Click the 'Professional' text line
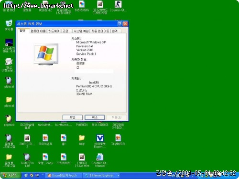Viewport: 239px width, 179px height. (85, 46)
